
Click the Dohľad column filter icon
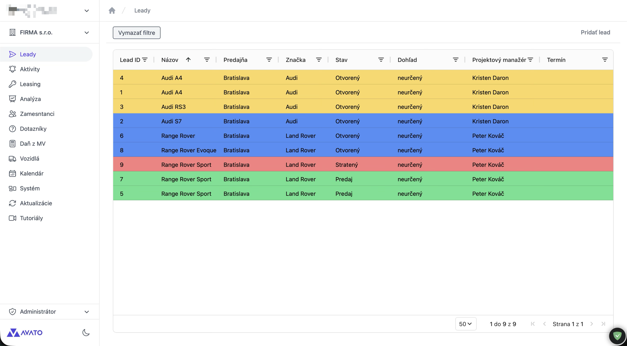click(x=456, y=60)
